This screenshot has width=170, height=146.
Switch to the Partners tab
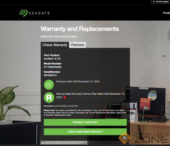78,45
